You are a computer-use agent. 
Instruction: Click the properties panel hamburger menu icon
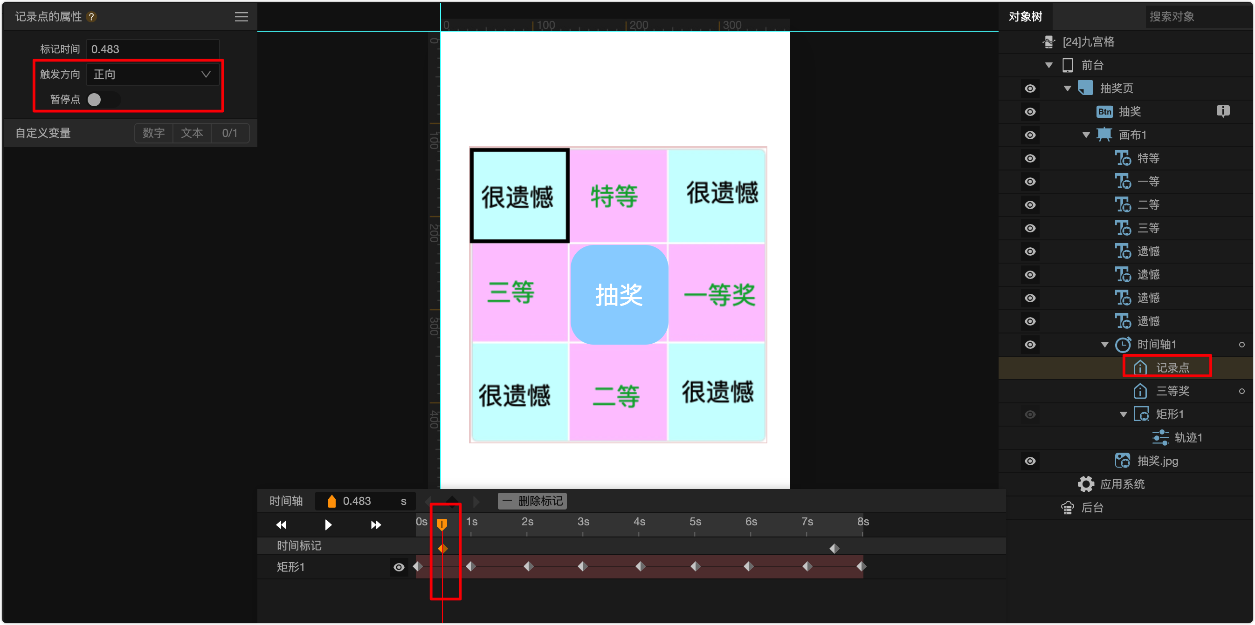tap(241, 17)
